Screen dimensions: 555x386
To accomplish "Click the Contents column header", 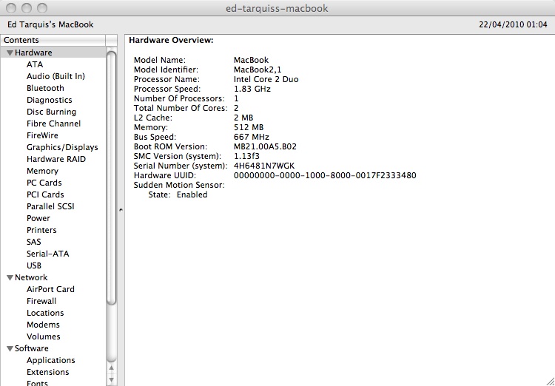I will click(53, 40).
